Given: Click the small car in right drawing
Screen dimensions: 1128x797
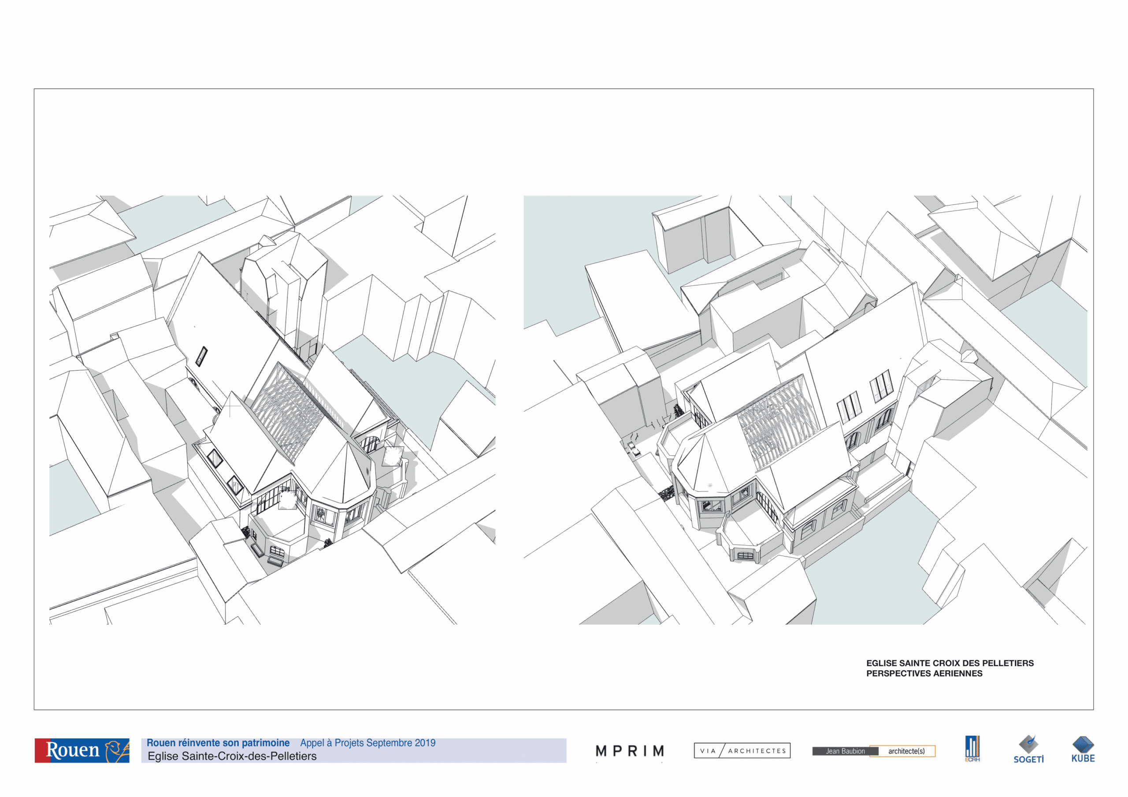Looking at the screenshot, I should coord(634,448).
